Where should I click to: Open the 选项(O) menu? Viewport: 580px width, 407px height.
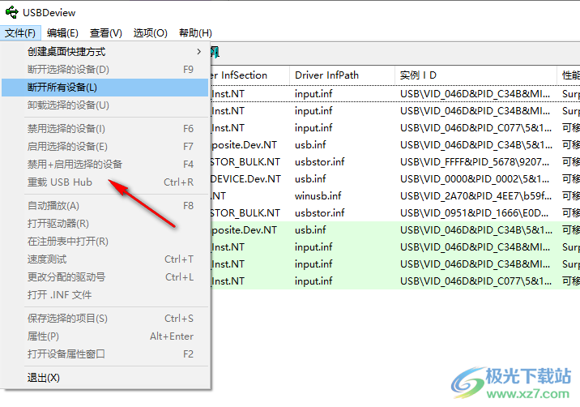(150, 33)
